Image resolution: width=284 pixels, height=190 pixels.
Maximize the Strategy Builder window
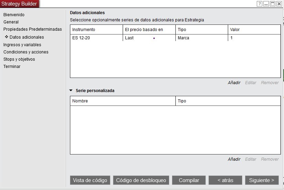[x=273, y=4]
